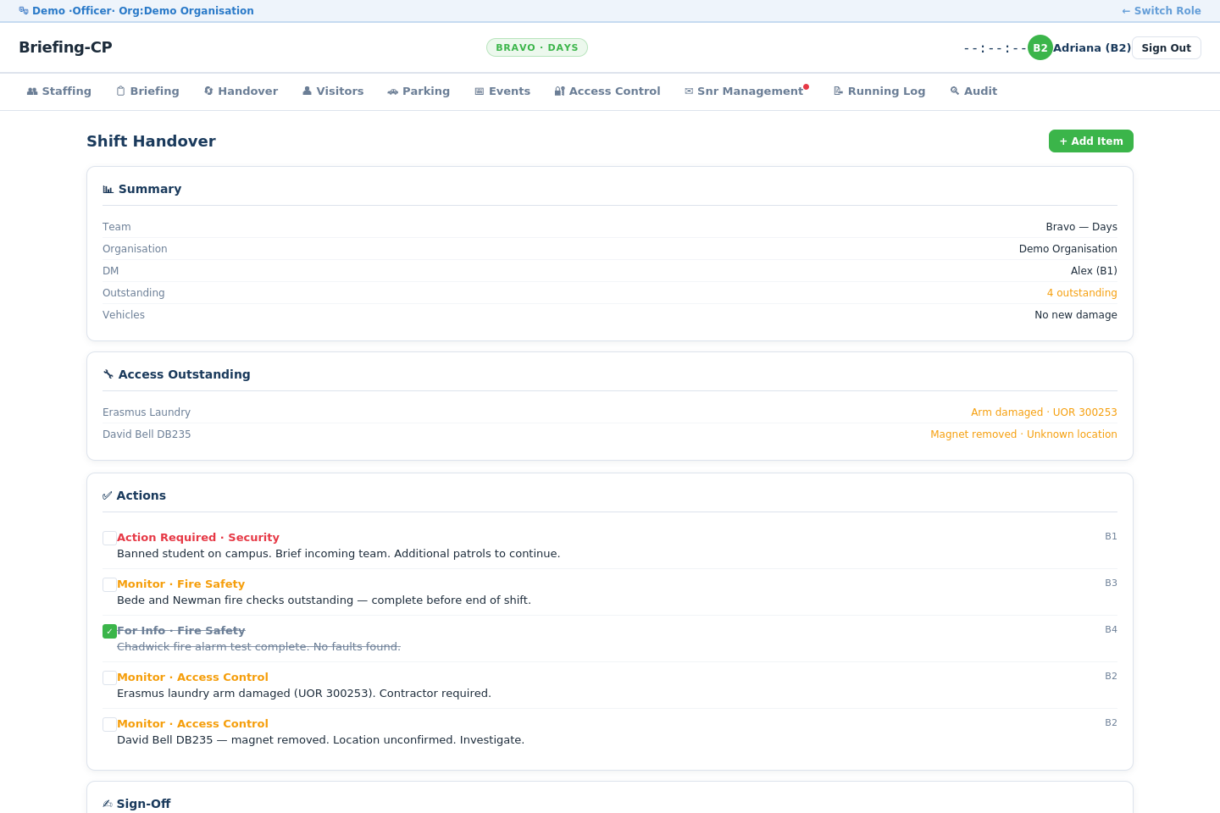Viewport: 1220px width, 813px height.
Task: Open the Running Log tab
Action: 879,91
